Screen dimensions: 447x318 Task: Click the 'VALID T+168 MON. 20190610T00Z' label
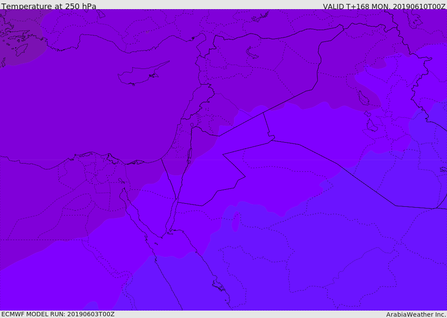(x=384, y=7)
